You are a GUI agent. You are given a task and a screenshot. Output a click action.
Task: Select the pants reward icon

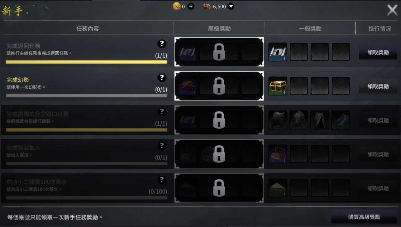pyautogui.click(x=320, y=120)
